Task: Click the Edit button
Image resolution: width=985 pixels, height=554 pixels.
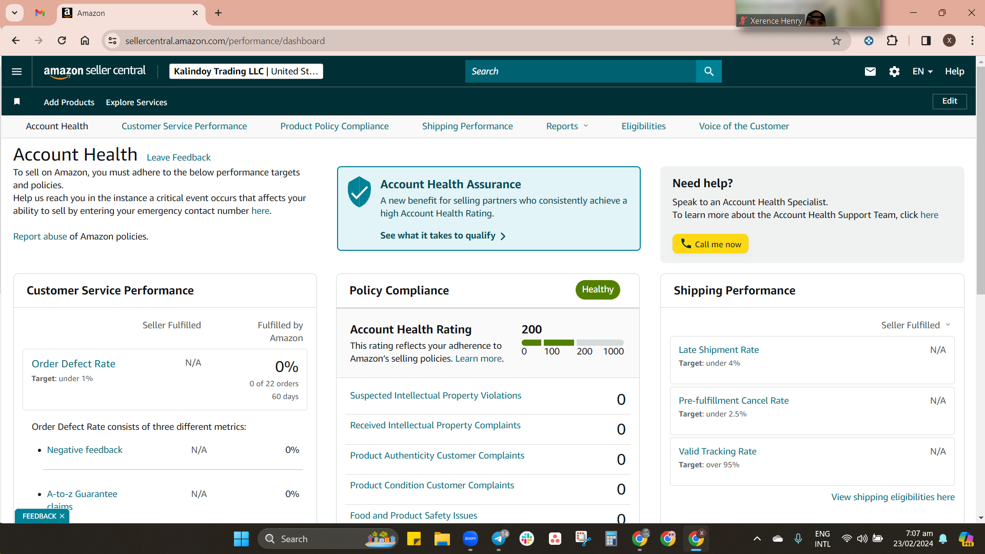Action: click(950, 101)
